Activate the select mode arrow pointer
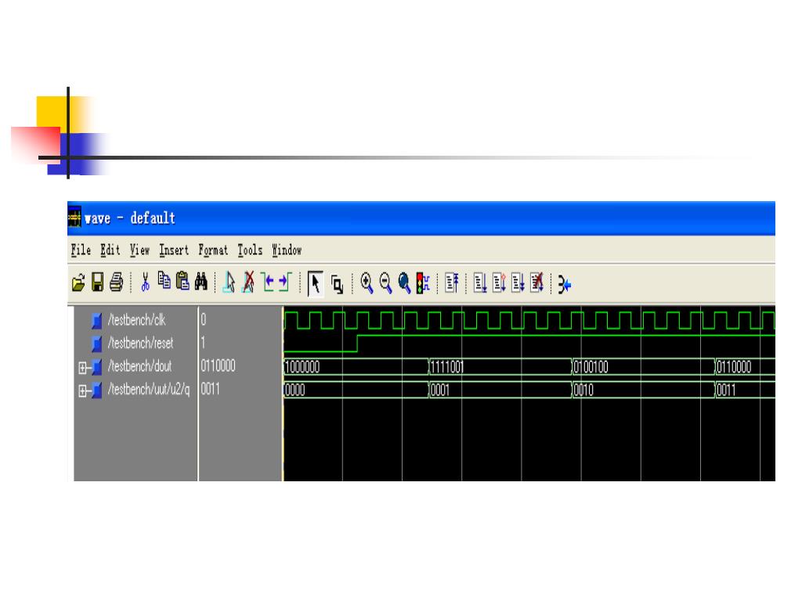The height and width of the screenshot is (601, 802). [x=316, y=283]
